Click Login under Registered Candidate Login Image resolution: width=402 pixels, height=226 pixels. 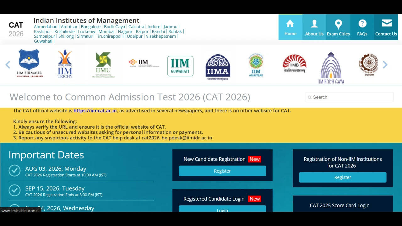tap(222, 208)
